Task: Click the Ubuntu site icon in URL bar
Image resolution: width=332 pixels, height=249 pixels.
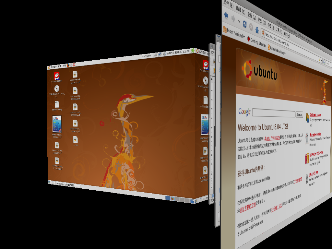Action: [263, 32]
